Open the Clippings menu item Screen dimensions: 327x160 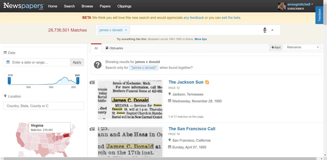click(124, 6)
